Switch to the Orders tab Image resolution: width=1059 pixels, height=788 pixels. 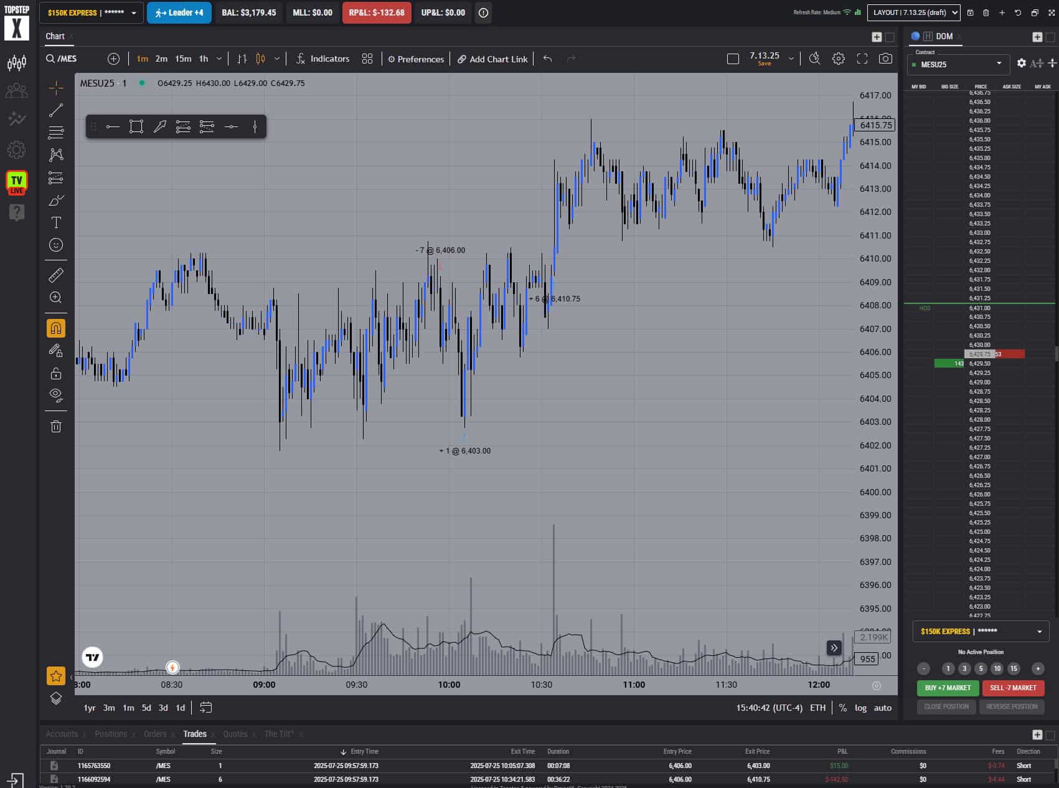[x=155, y=734]
